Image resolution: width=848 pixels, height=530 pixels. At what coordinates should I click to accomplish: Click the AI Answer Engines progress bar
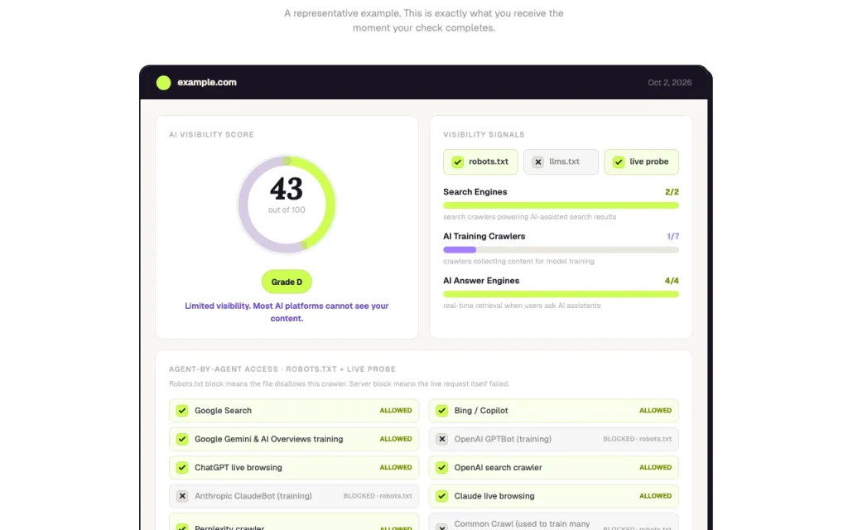coord(561,294)
